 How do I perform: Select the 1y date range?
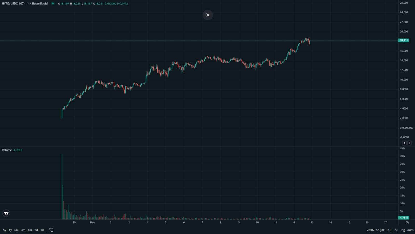(x=10, y=230)
